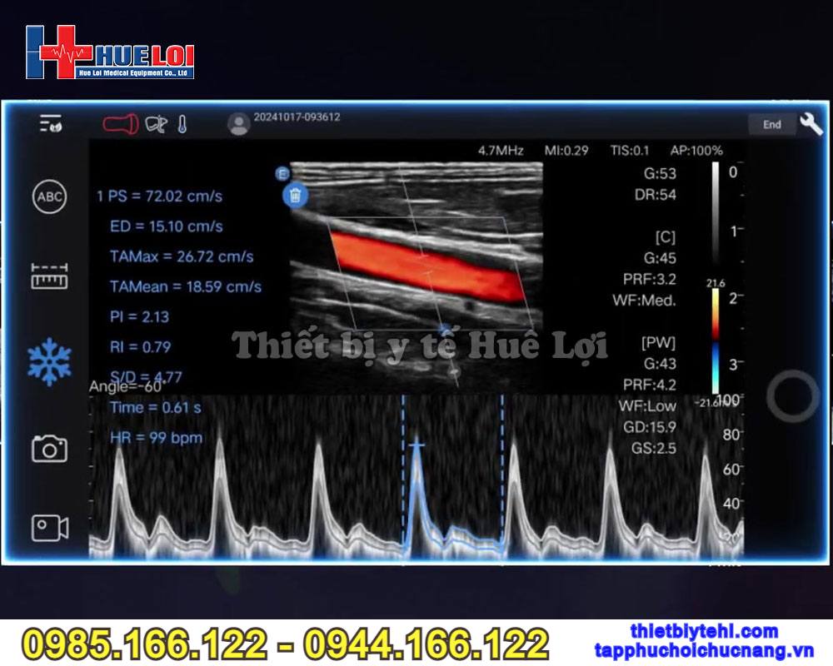Click the peak systolic caliper marker on waveform
Image resolution: width=833 pixels, height=666 pixels.
416,446
